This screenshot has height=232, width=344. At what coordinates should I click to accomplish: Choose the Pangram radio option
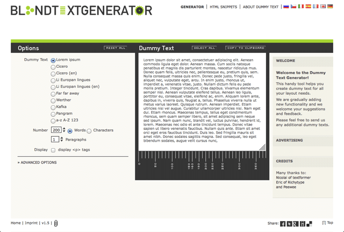[53, 114]
